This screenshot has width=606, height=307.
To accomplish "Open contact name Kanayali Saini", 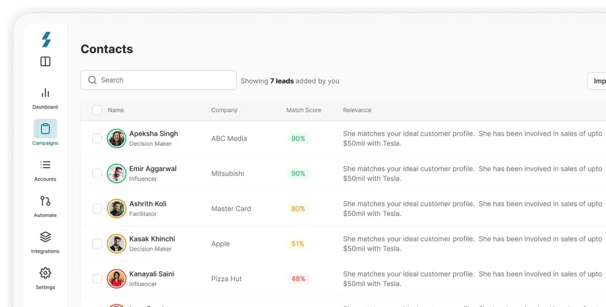I will (x=151, y=274).
